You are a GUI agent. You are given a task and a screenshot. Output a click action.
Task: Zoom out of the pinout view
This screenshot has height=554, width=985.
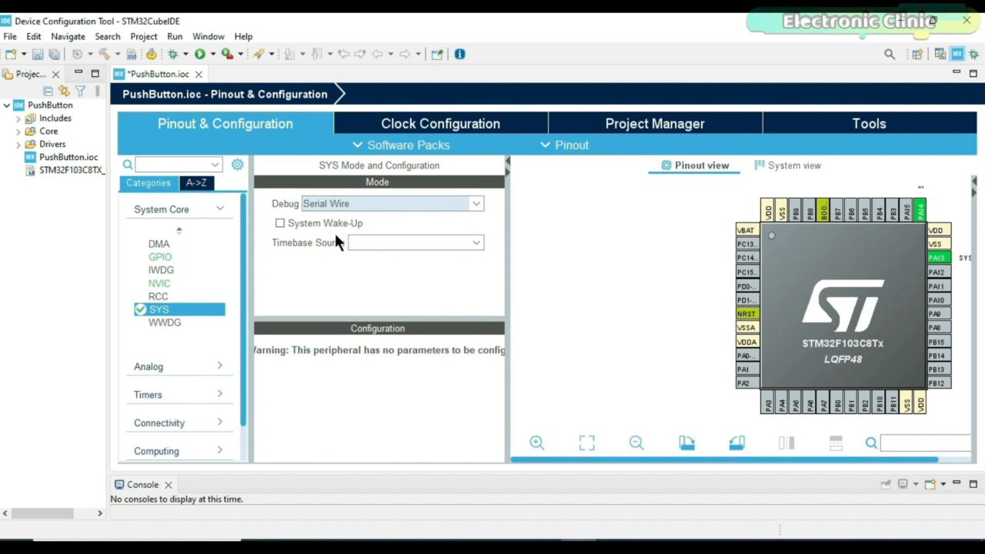pyautogui.click(x=636, y=442)
